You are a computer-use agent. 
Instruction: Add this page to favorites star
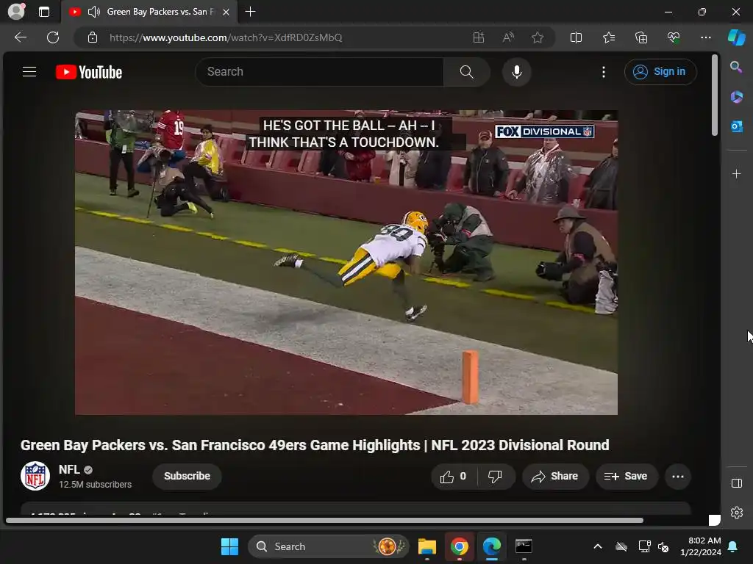click(538, 37)
